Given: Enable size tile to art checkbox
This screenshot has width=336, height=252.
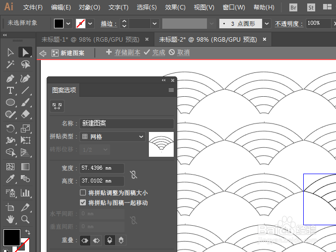Looking at the screenshot, I should pyautogui.click(x=83, y=192).
